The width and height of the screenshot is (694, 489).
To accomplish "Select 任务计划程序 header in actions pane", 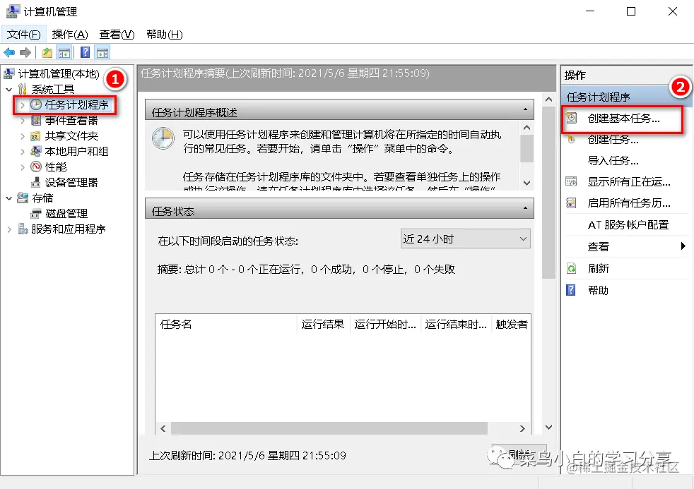I will [626, 97].
